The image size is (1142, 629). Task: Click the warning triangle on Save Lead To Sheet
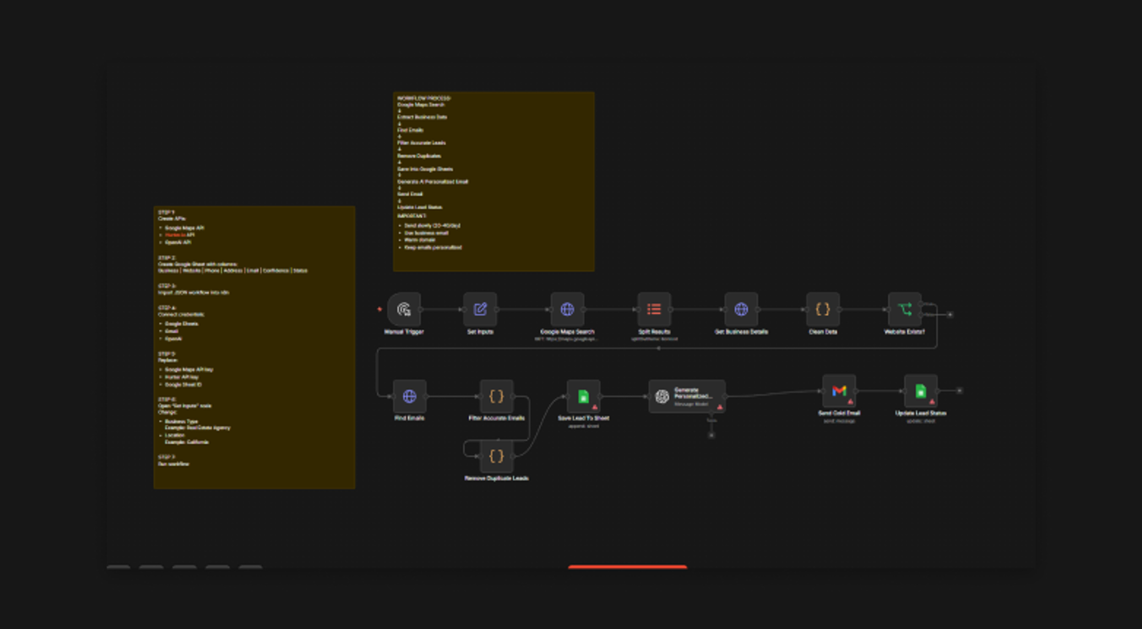tap(595, 407)
